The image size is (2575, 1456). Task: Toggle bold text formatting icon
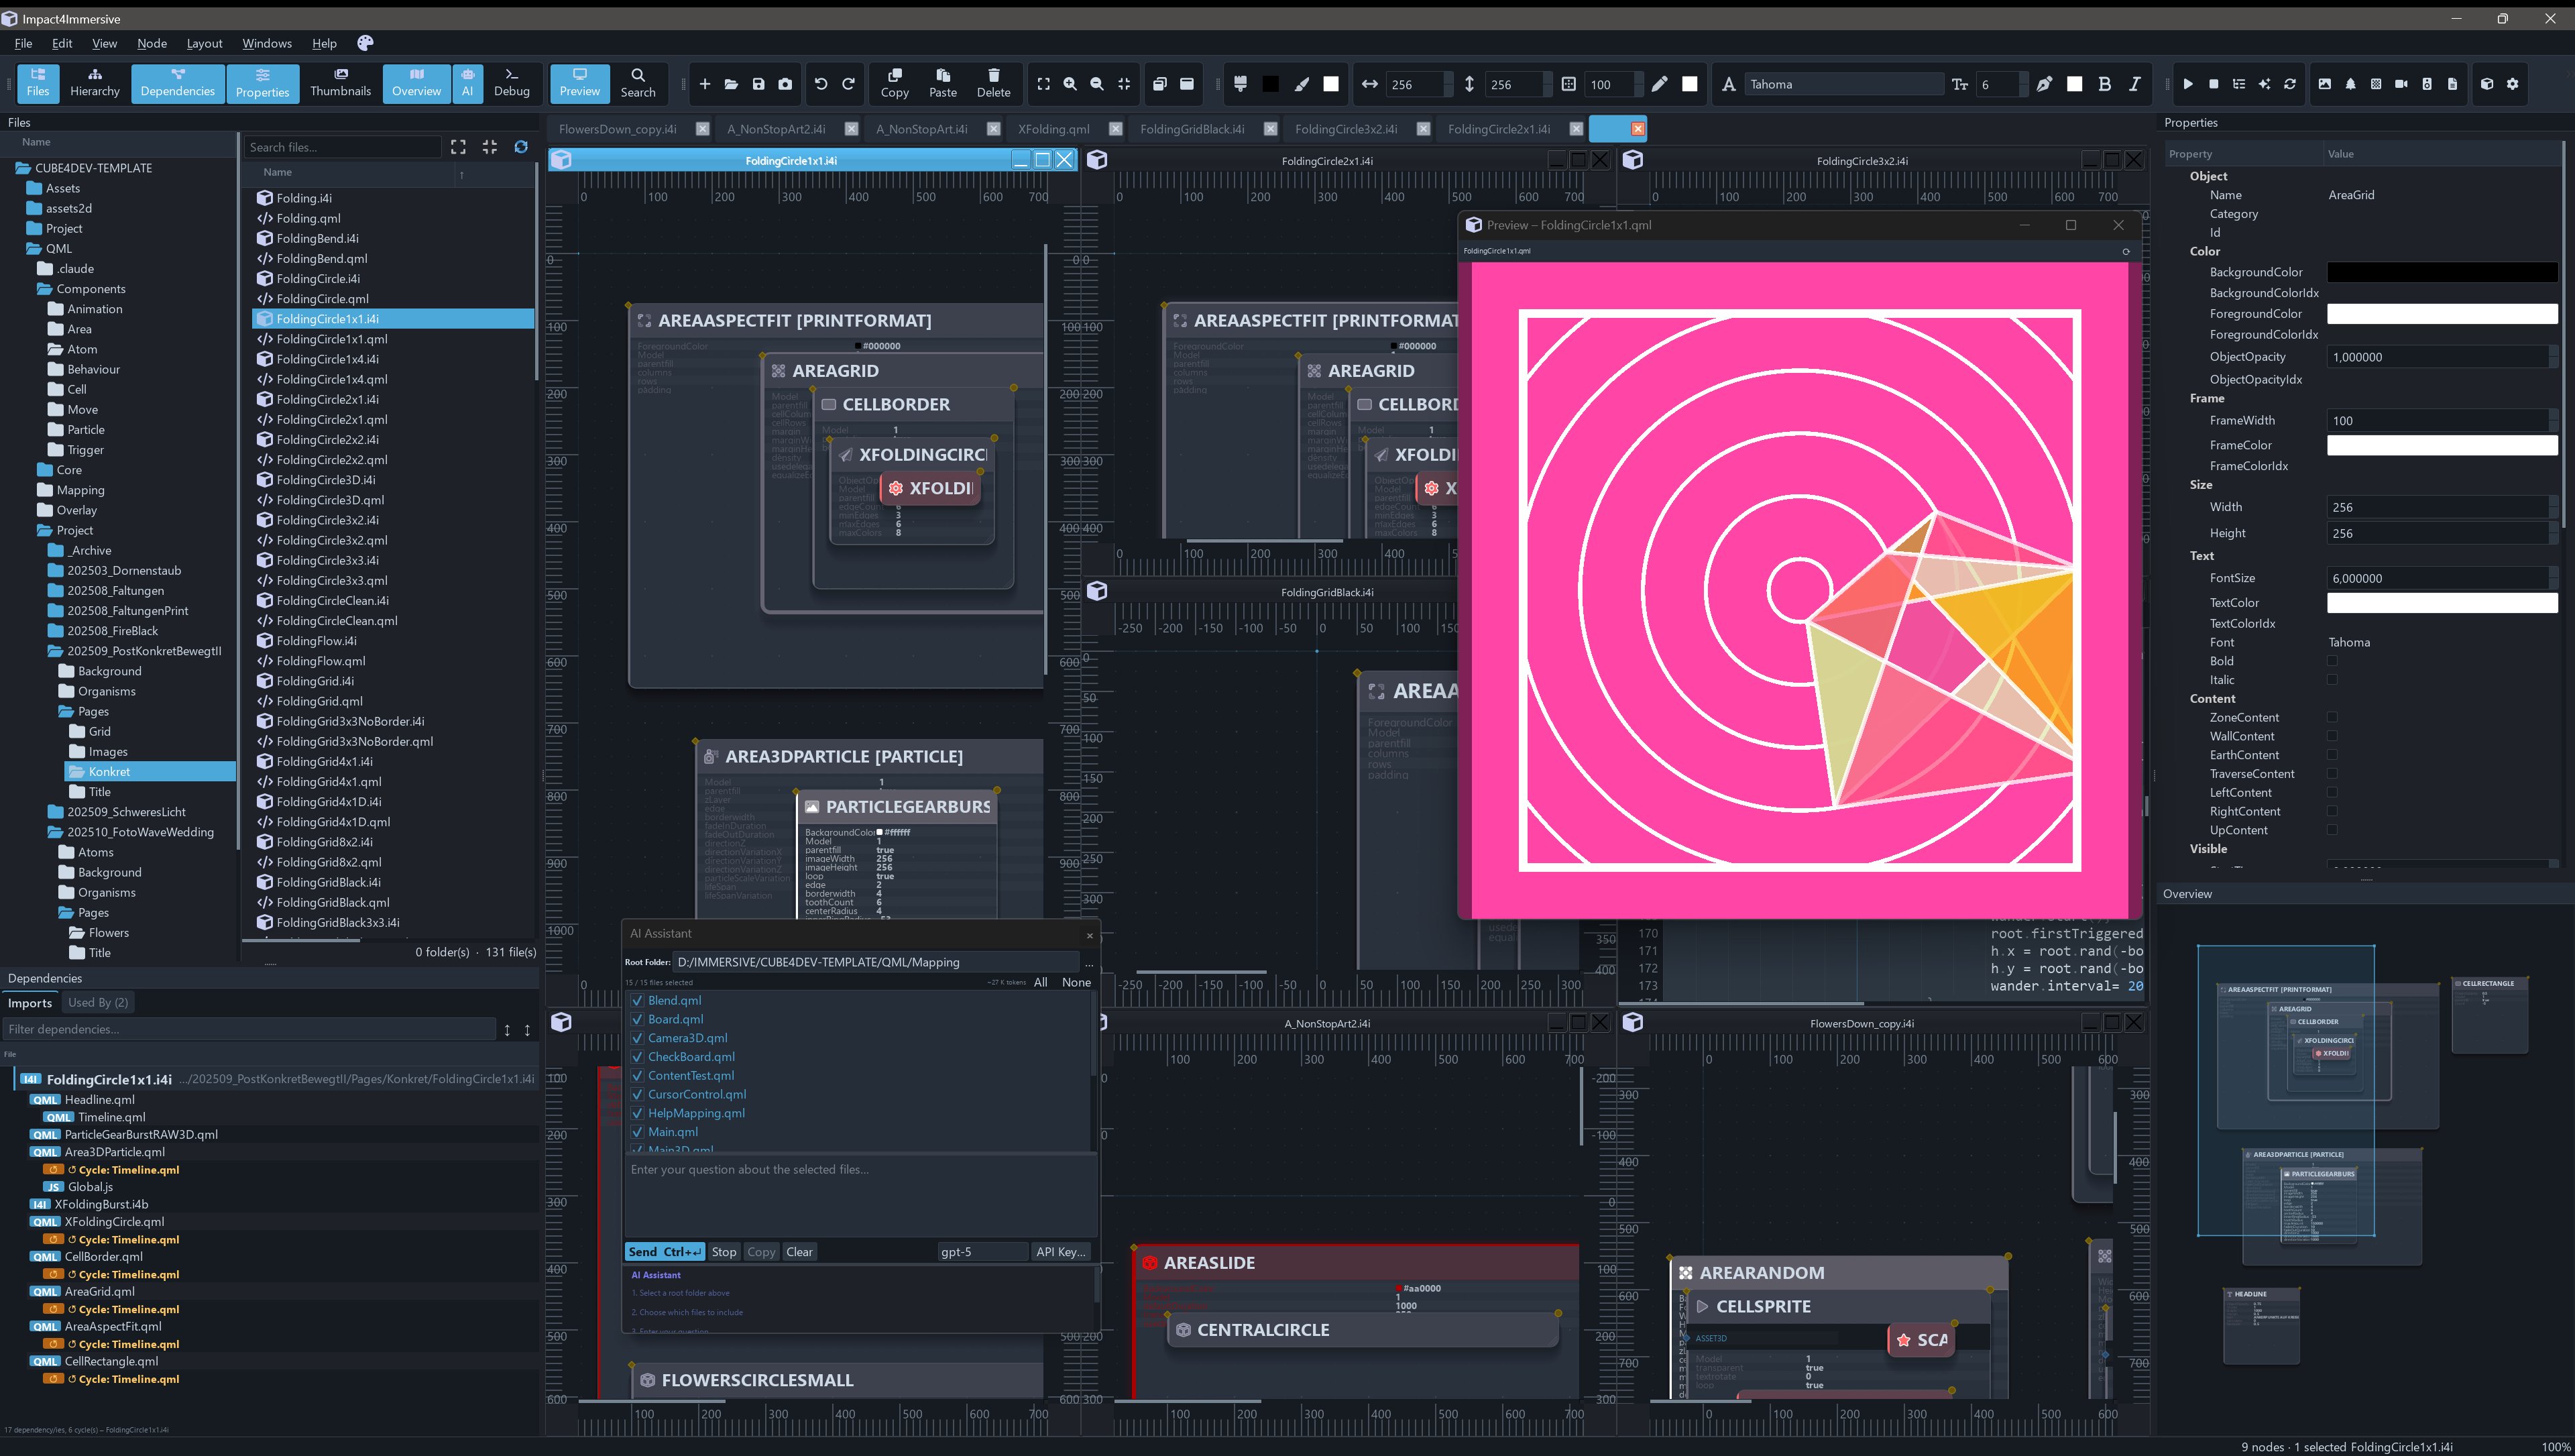click(x=2104, y=84)
